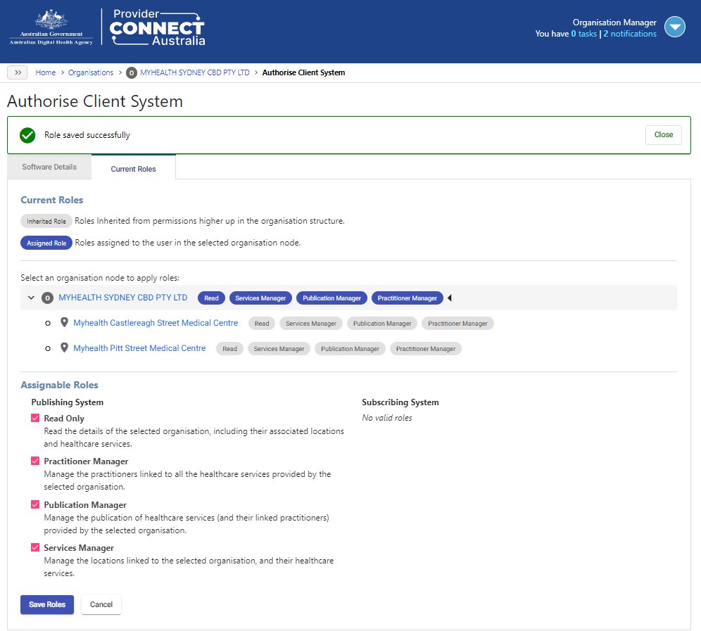Click inherited Read badge on Pitt Street row
This screenshot has width=701, height=631.
229,349
